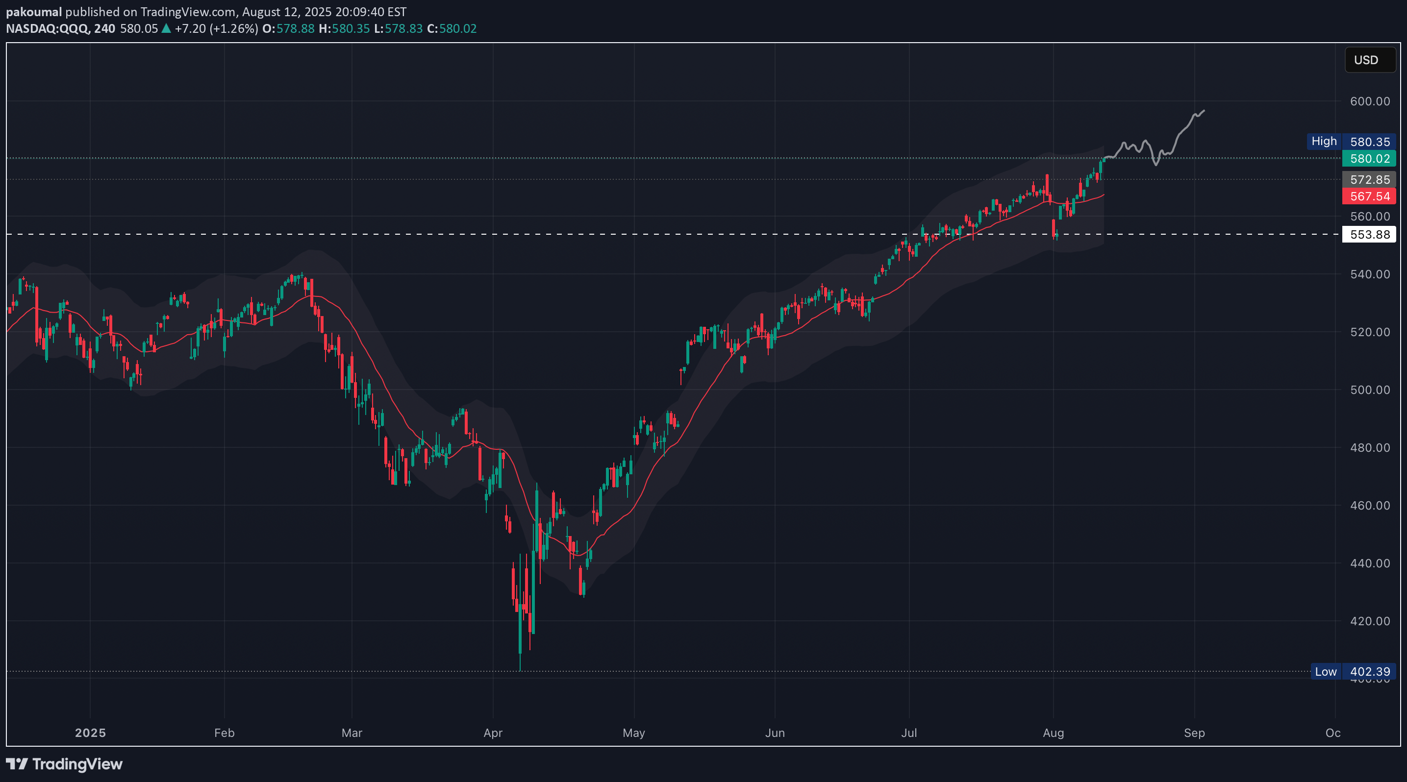Click the pakoumal author name

point(34,11)
